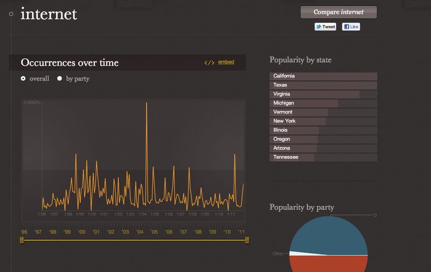Click the Occurrences over time heading
This screenshot has height=272, width=431.
pyautogui.click(x=70, y=62)
